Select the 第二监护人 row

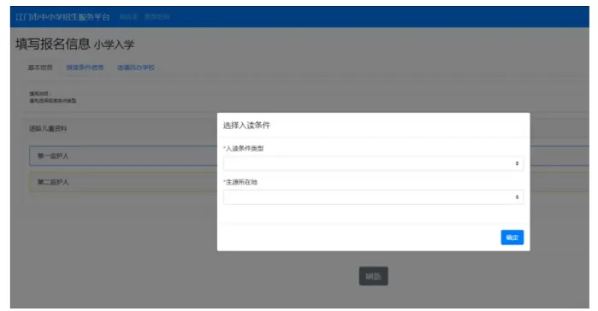(310, 182)
